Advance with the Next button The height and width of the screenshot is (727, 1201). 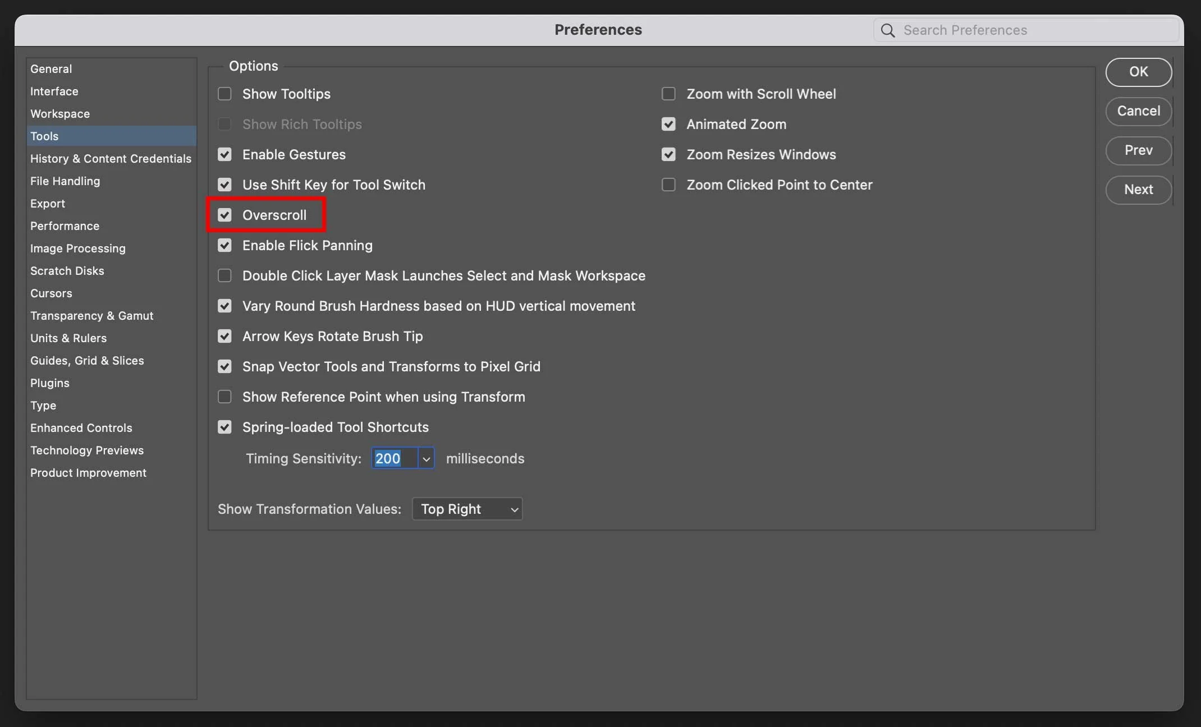coord(1139,190)
